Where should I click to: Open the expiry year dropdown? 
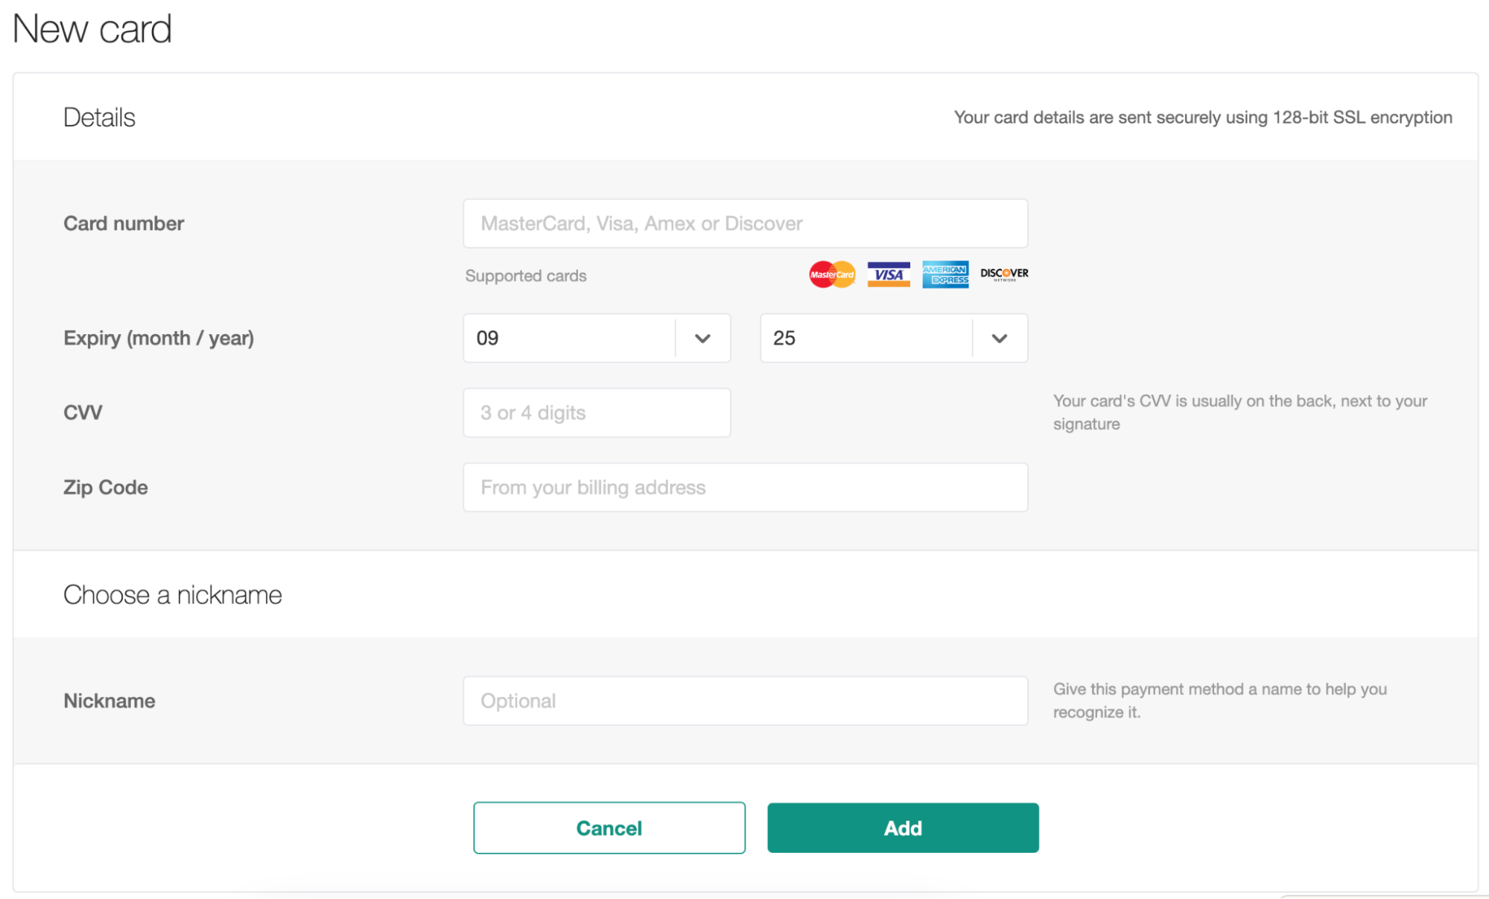[999, 338]
